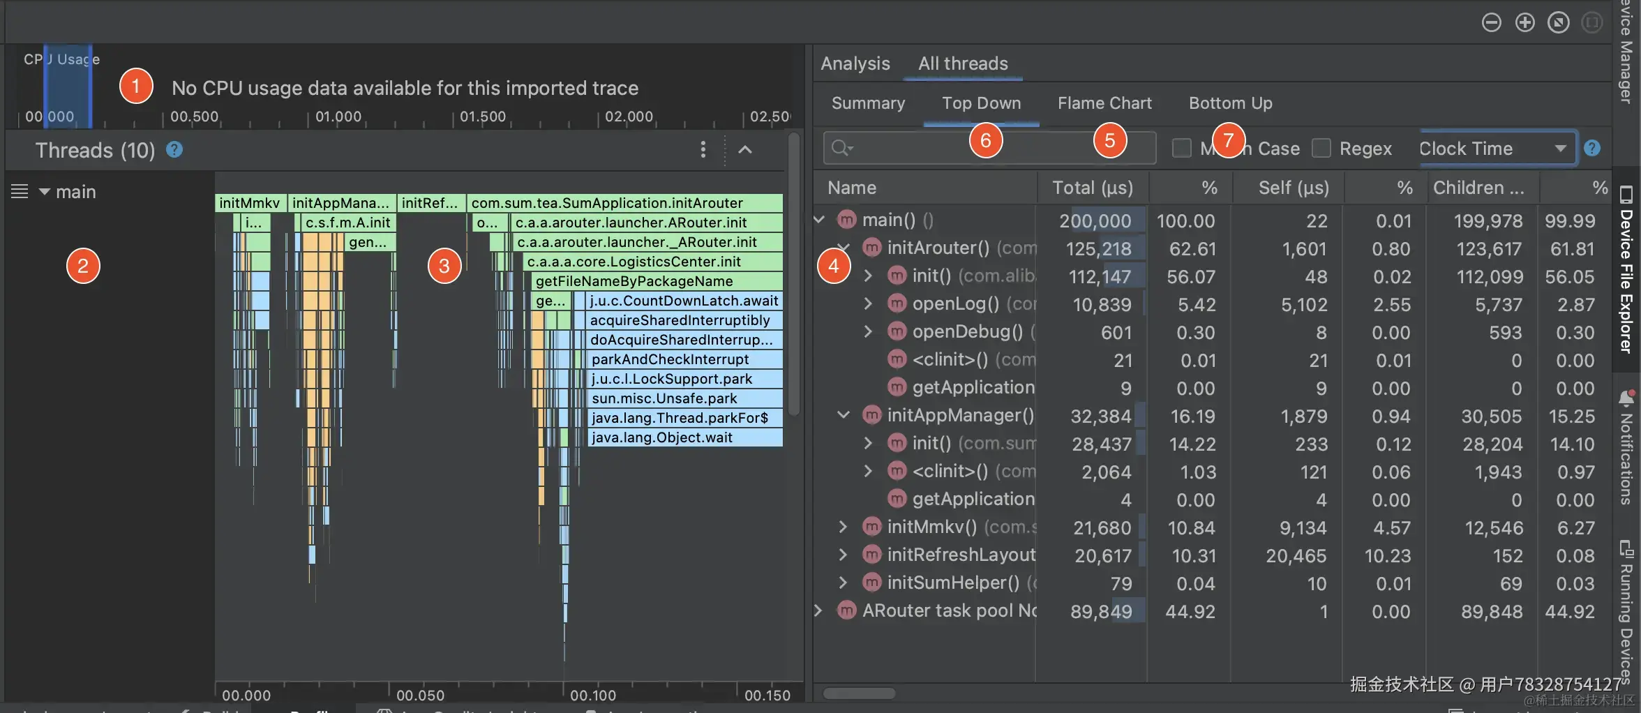Open help next to Threads (10)
1641x713 pixels.
[174, 149]
